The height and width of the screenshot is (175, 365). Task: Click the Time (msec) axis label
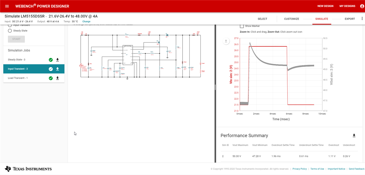(x=281, y=119)
